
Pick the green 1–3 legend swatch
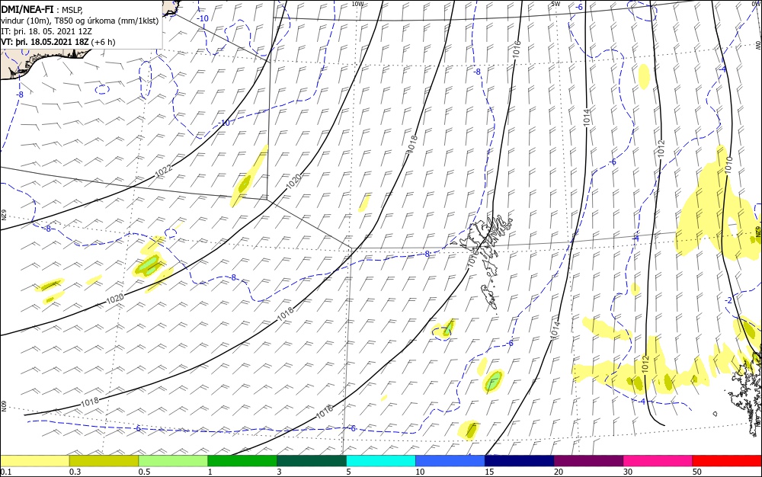(242, 460)
